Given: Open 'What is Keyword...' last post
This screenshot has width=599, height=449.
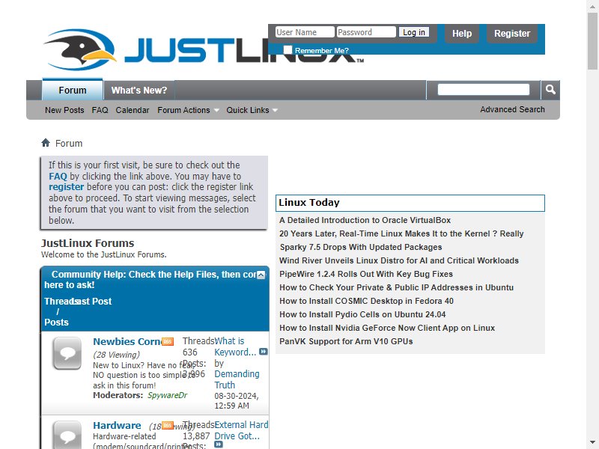Looking at the screenshot, I should pyautogui.click(x=235, y=346).
